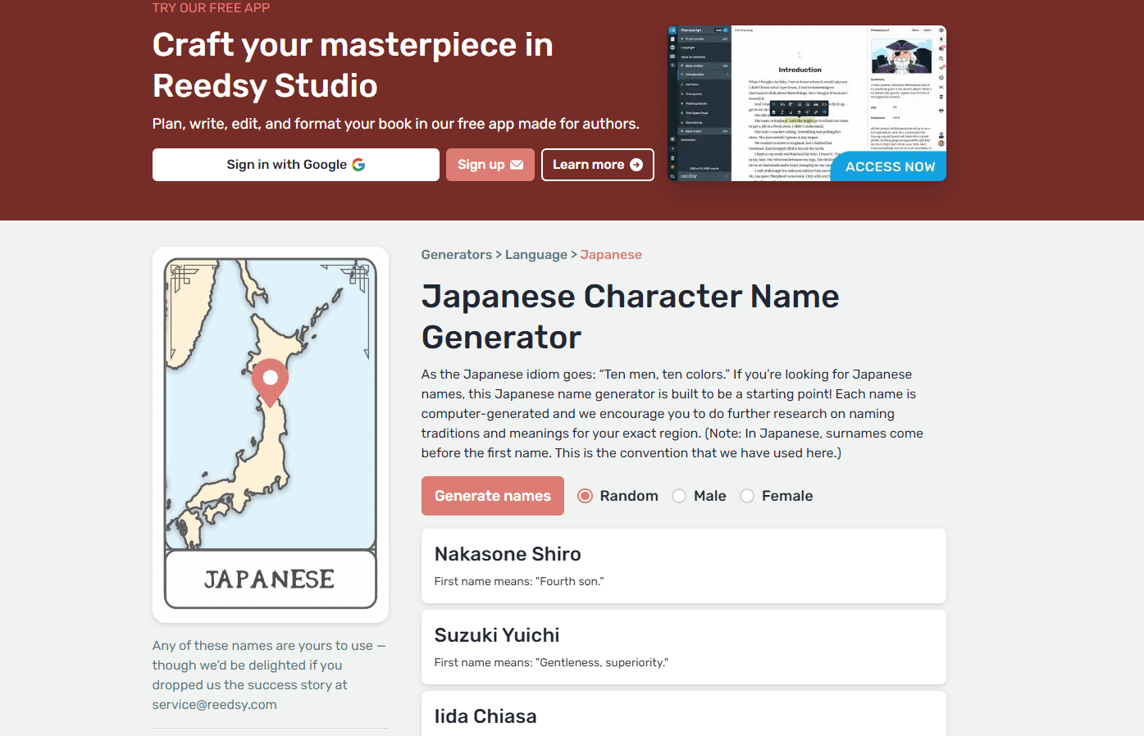Click the Japan map card image
The height and width of the screenshot is (736, 1144).
[271, 434]
